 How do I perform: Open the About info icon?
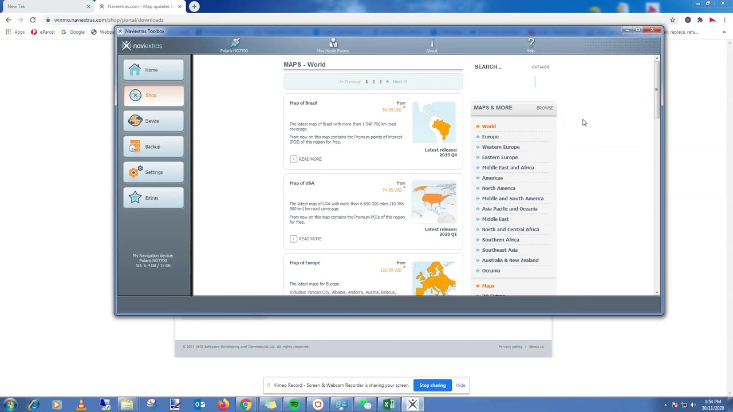click(432, 45)
